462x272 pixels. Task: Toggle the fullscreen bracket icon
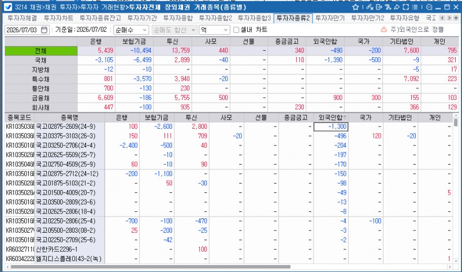[x=406, y=7]
